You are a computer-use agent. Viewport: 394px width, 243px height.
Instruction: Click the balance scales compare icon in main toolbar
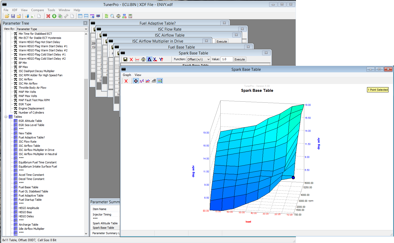pyautogui.click(x=118, y=16)
